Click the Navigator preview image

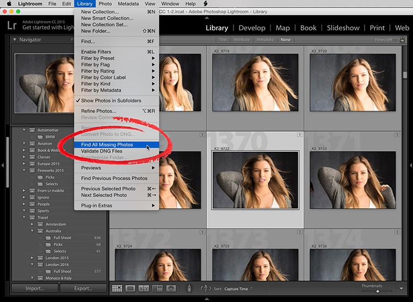44,83
